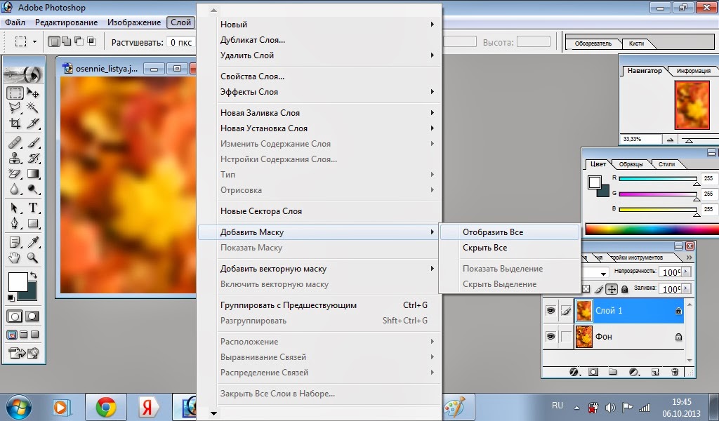
Task: Open the Изображение menu
Action: pos(134,22)
